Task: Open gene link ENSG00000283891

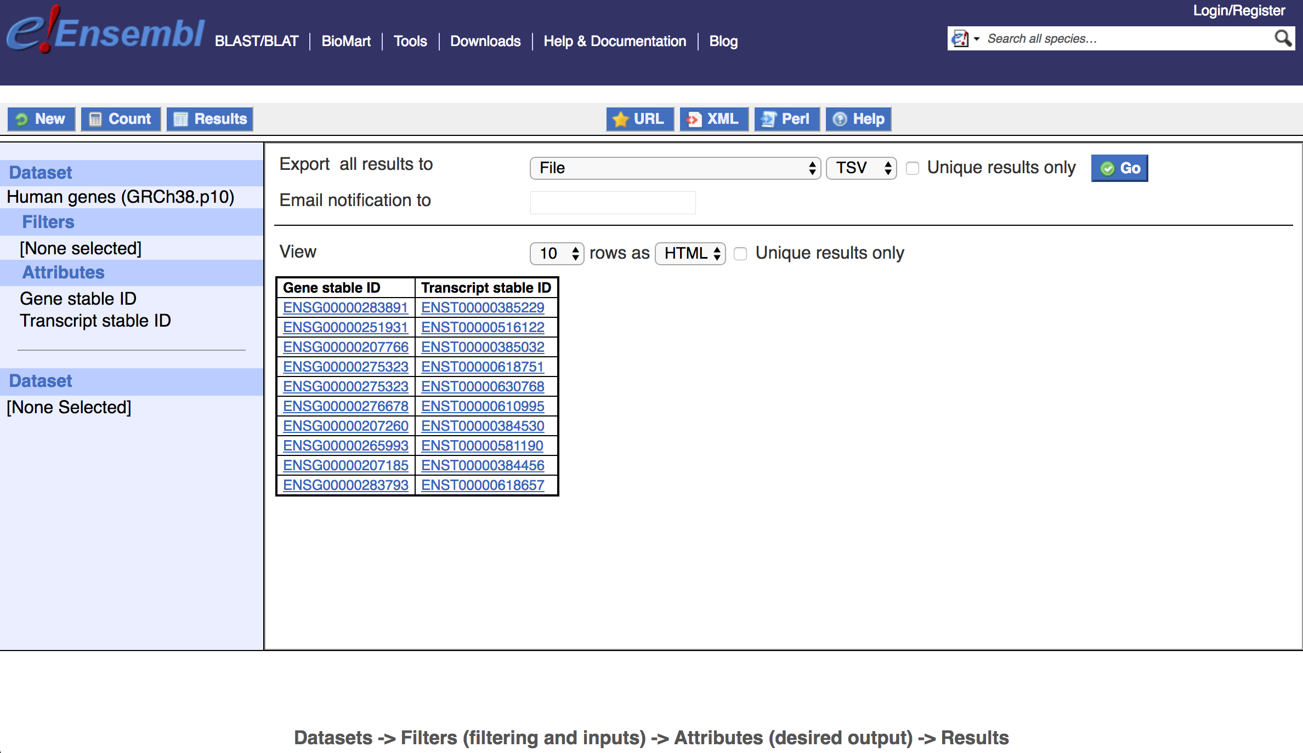Action: (x=345, y=307)
